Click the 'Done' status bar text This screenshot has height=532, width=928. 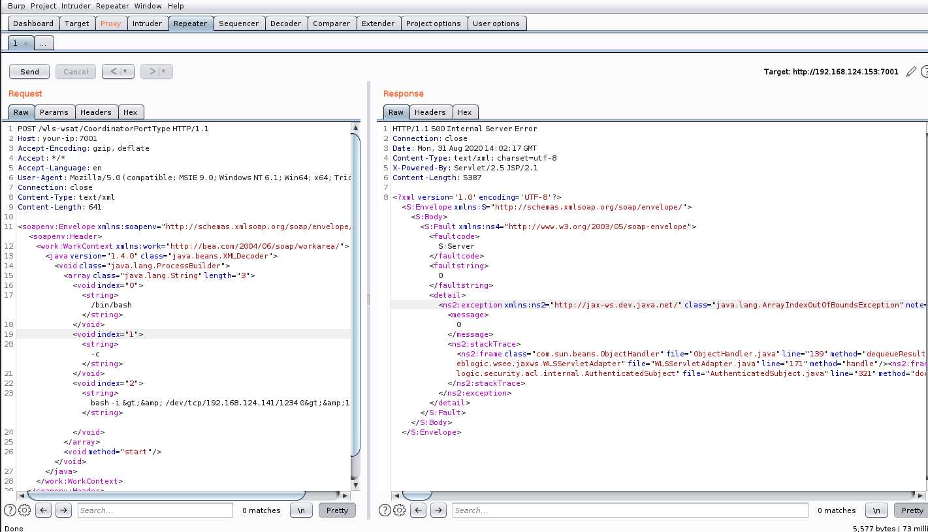click(x=14, y=528)
